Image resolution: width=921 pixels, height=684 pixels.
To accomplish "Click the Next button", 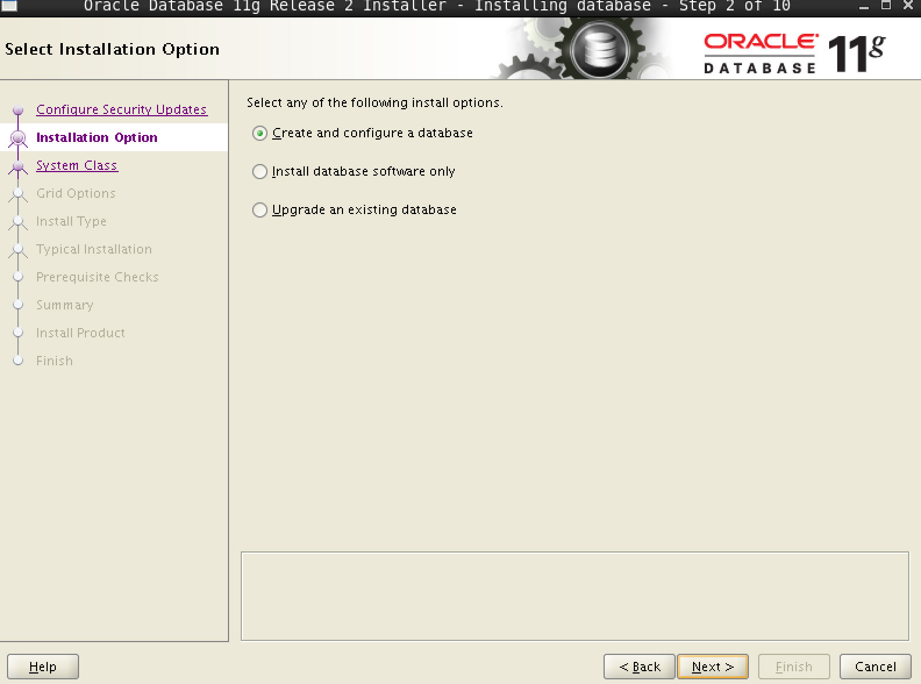I will [x=712, y=667].
